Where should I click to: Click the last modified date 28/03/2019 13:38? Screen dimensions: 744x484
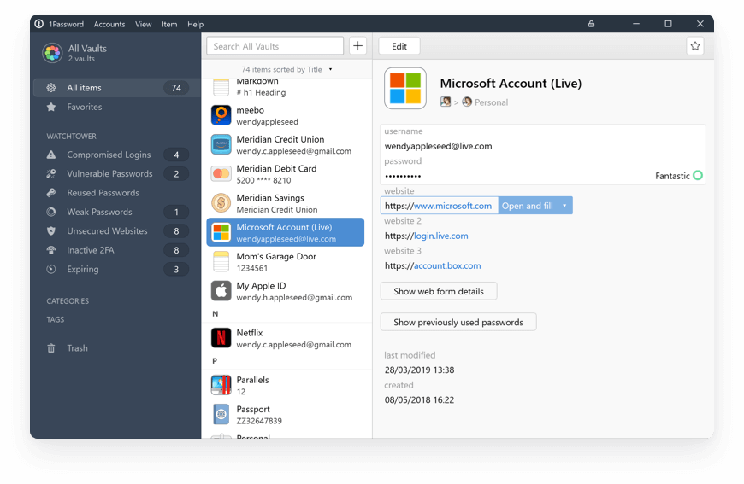(x=419, y=370)
